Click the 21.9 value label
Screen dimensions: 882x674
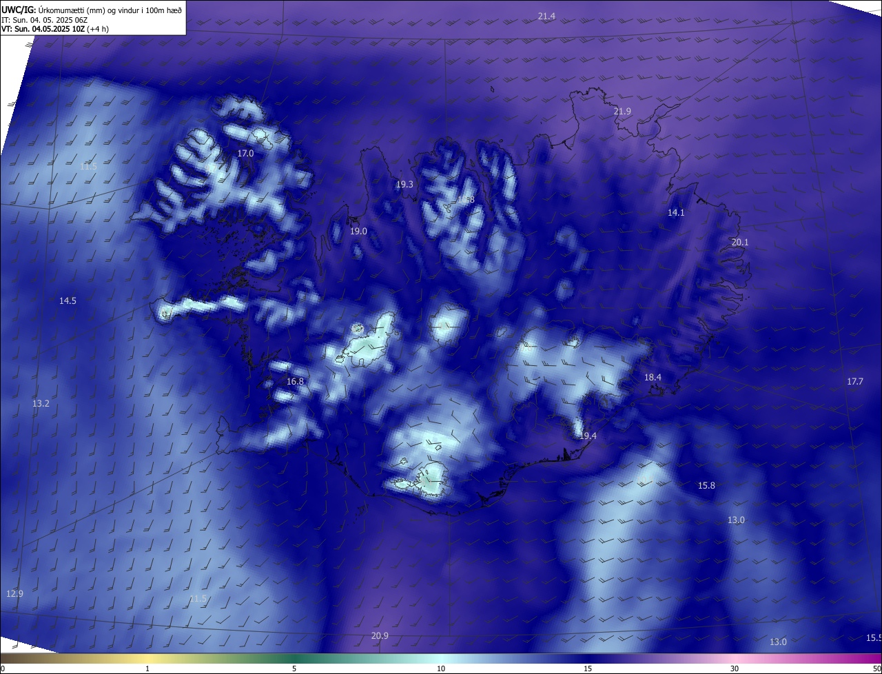(622, 111)
